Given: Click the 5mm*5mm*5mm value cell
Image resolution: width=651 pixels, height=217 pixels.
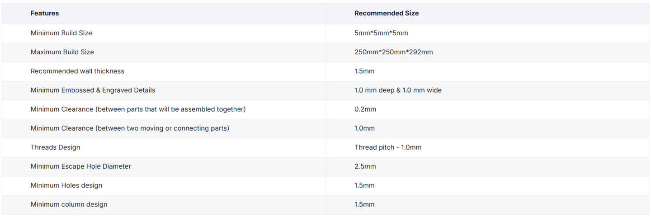Looking at the screenshot, I should [381, 33].
